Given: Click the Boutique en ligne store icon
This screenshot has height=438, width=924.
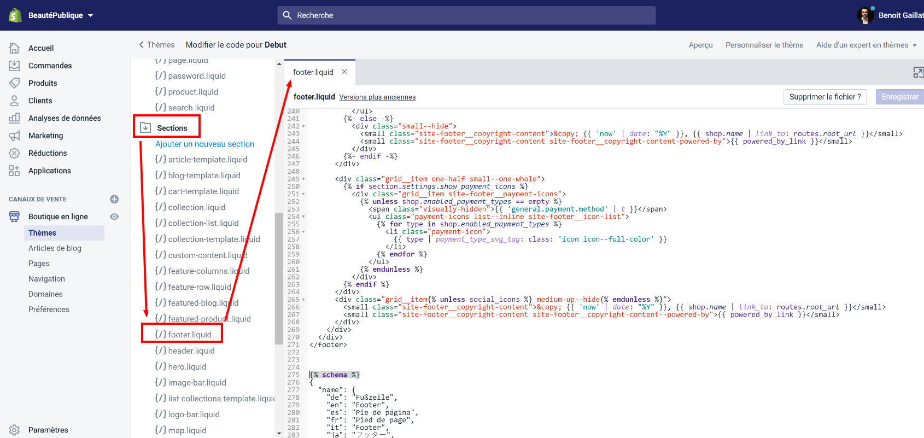Looking at the screenshot, I should (x=14, y=217).
